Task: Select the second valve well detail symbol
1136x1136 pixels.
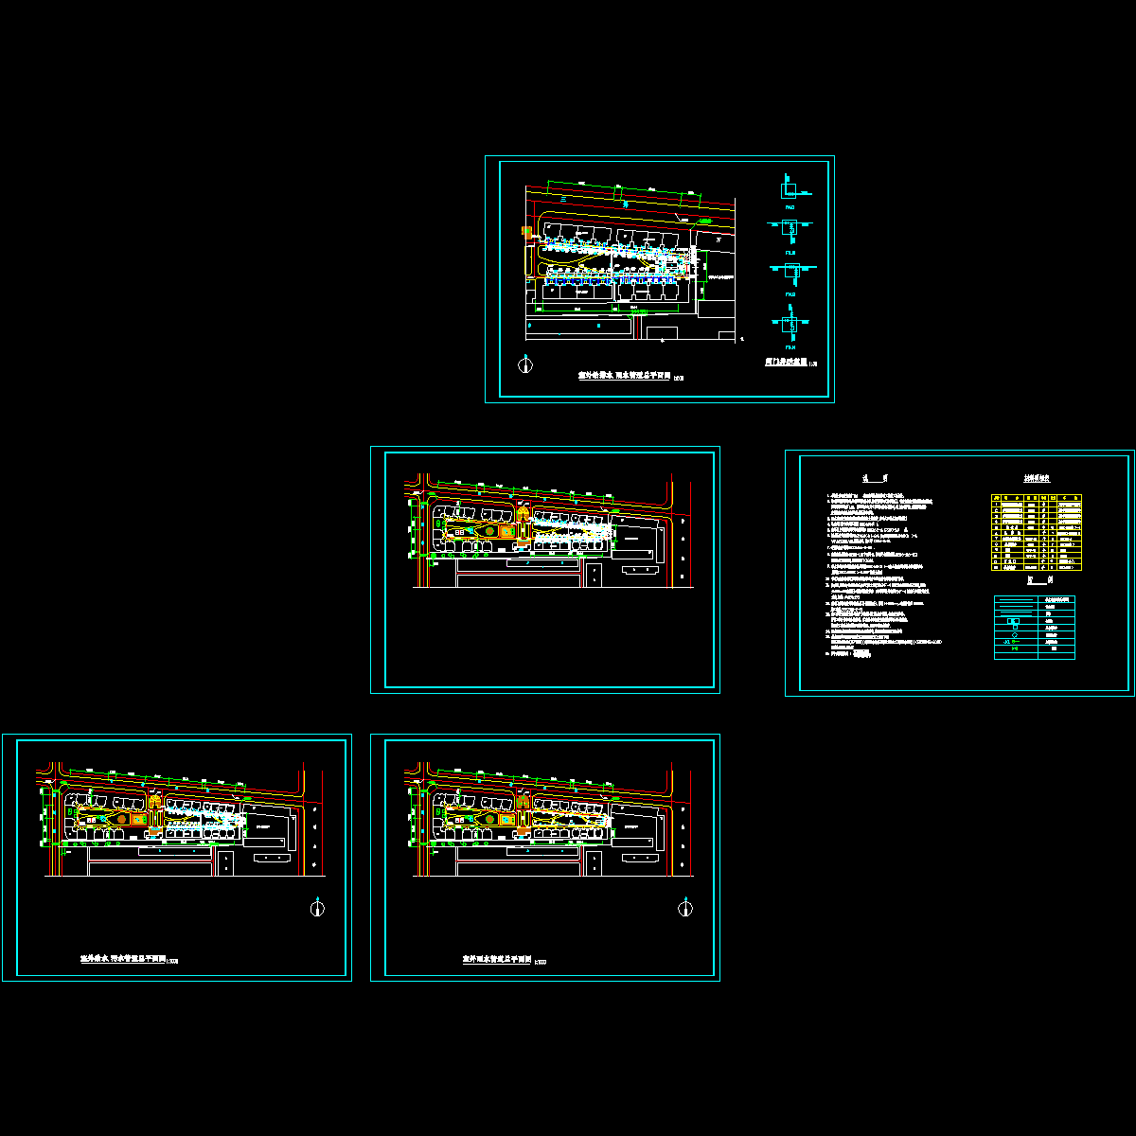Action: (x=789, y=227)
